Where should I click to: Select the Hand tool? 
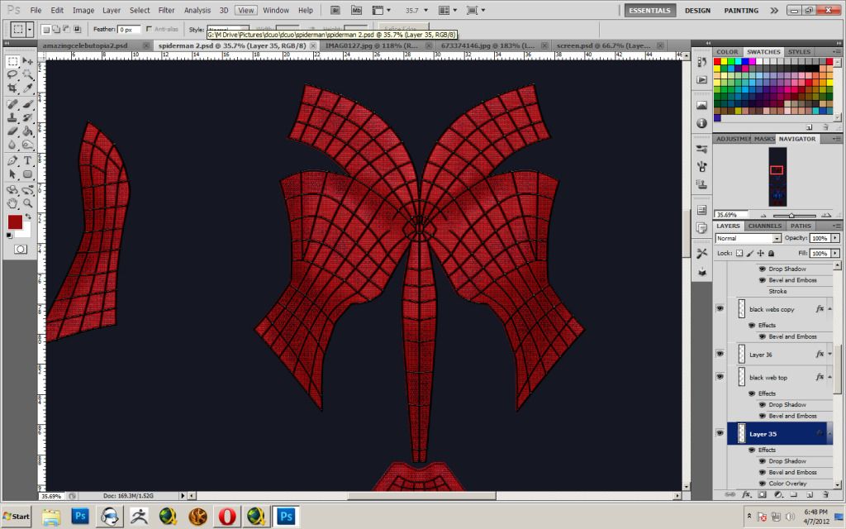click(x=12, y=203)
